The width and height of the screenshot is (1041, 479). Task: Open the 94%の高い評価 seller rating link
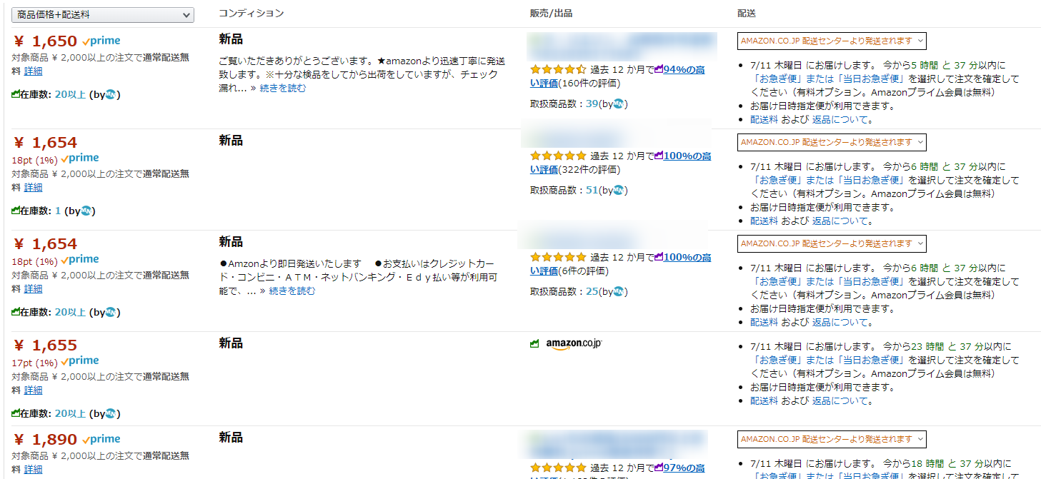coord(686,70)
